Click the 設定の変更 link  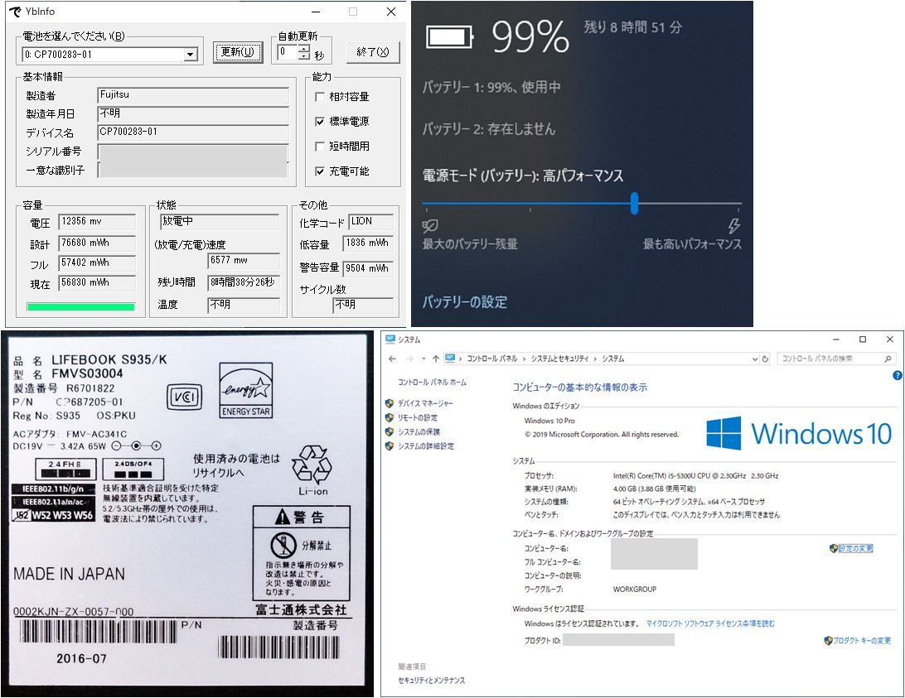(x=855, y=549)
